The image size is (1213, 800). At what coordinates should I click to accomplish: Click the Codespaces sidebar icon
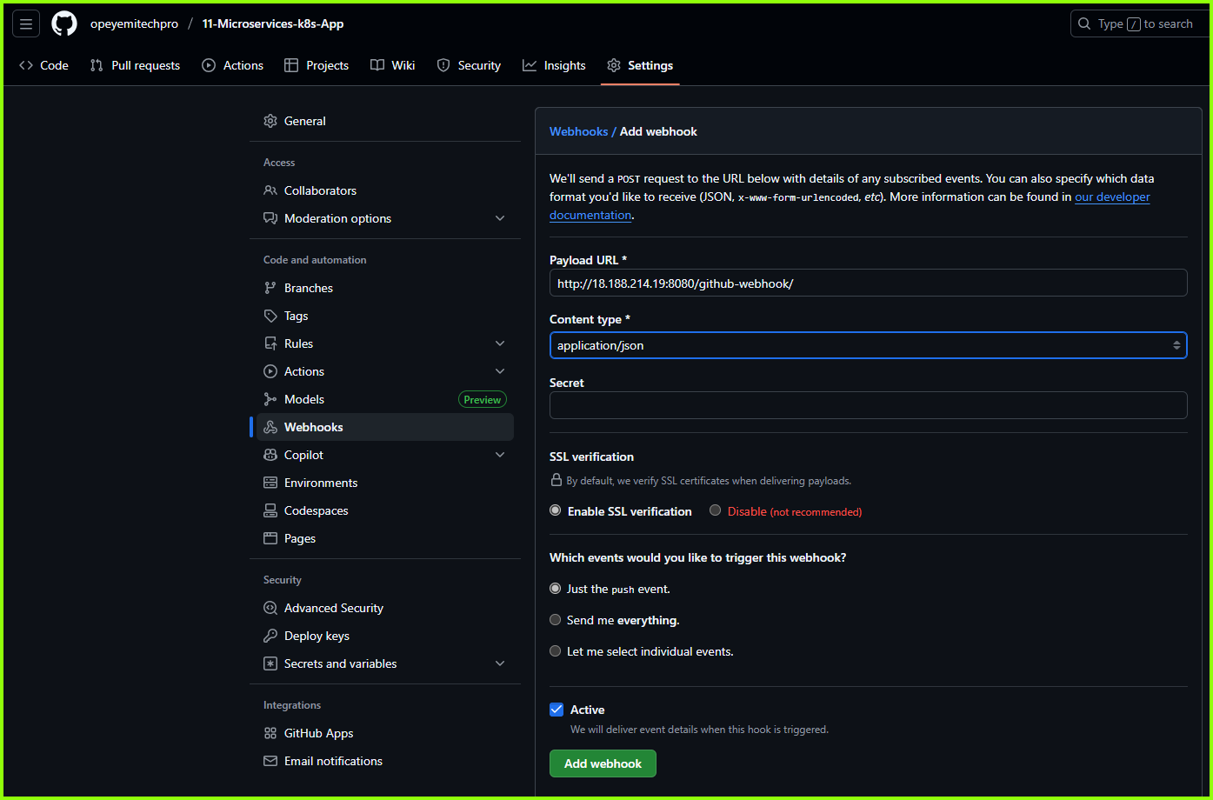point(270,510)
